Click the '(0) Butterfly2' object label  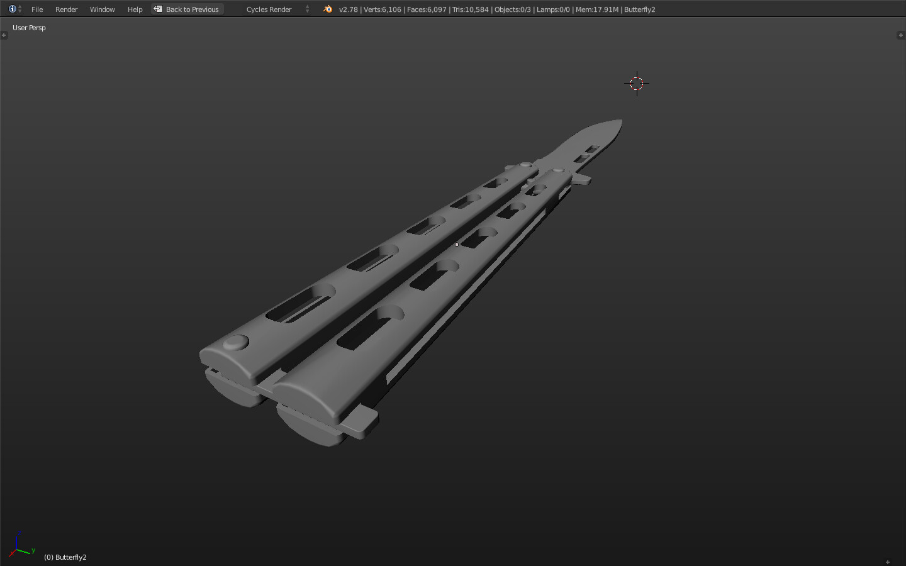[65, 557]
